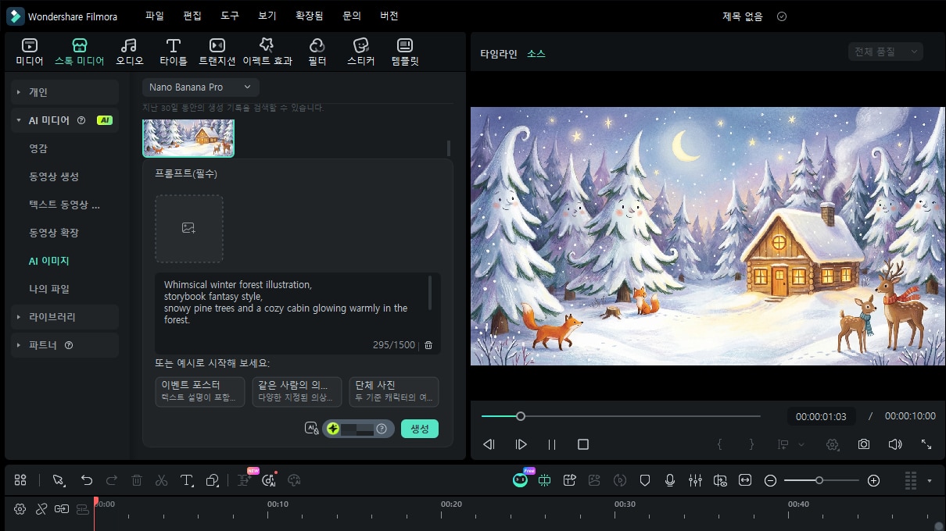Select the winter scene generation thumbnail
This screenshot has height=531, width=946.
[x=188, y=139]
